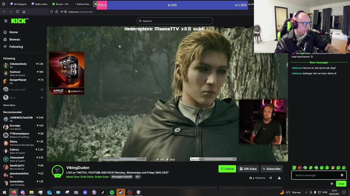Click the kick.com/vikingduden address bar
350x196 pixels.
81,12
